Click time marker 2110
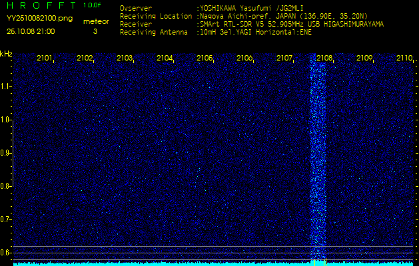This screenshot has width=419, height=266. click(404, 58)
